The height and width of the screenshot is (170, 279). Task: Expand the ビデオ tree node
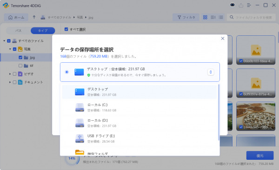pos(10,74)
